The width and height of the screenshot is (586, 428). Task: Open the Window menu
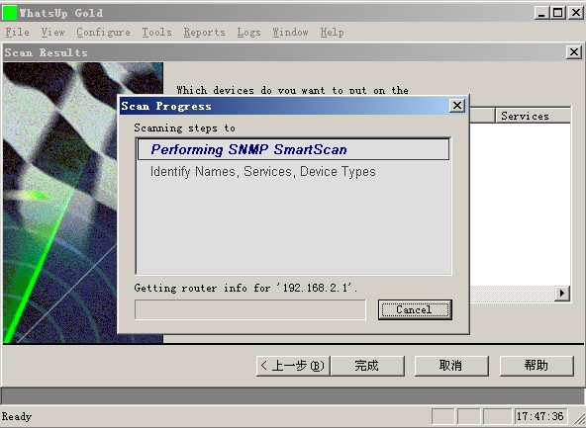[x=290, y=32]
